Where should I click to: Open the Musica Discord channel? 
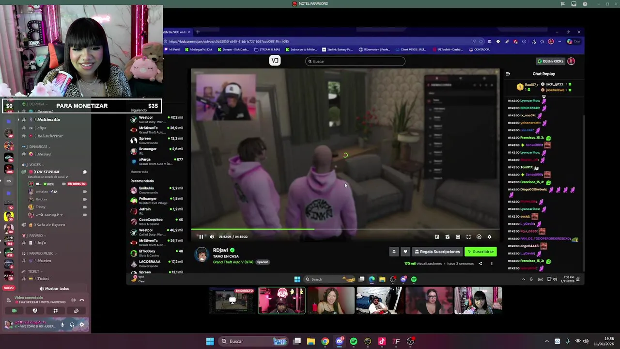(44, 261)
